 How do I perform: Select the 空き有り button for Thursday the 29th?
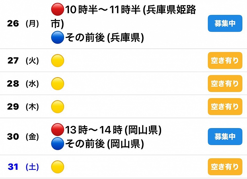pos(225,107)
